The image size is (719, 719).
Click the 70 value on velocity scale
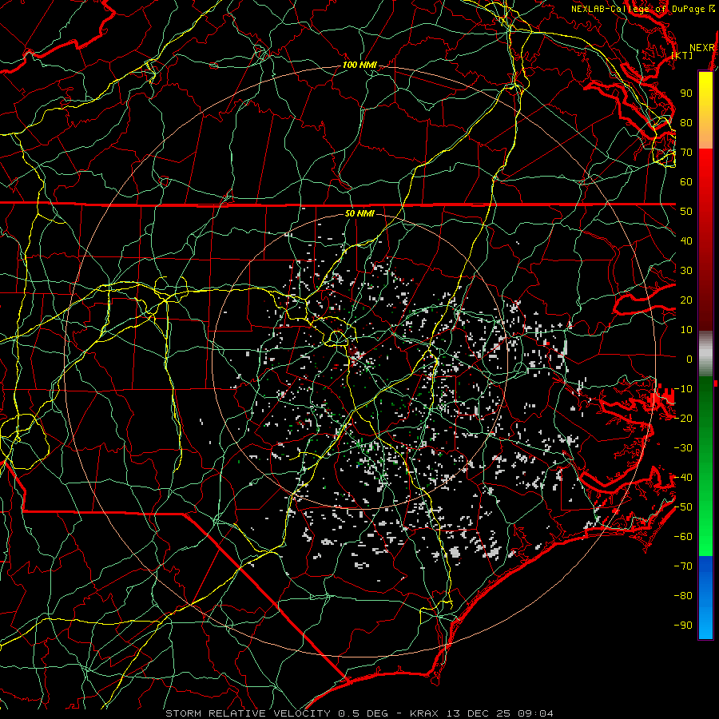686,153
